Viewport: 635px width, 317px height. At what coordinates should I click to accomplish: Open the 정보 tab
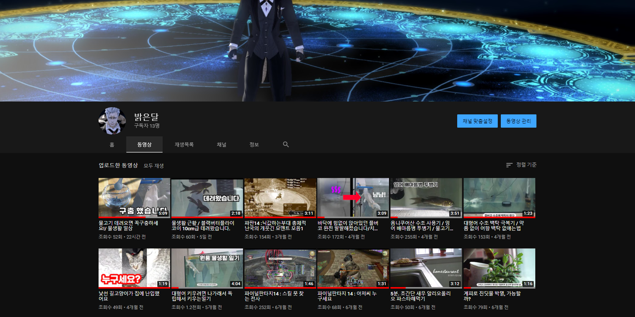click(254, 145)
